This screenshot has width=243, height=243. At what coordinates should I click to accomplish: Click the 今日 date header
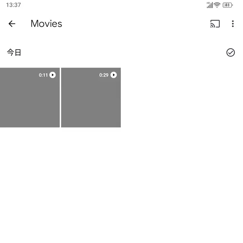[14, 52]
